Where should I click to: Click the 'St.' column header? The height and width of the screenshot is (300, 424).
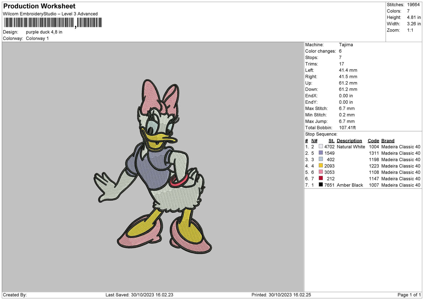331,140
